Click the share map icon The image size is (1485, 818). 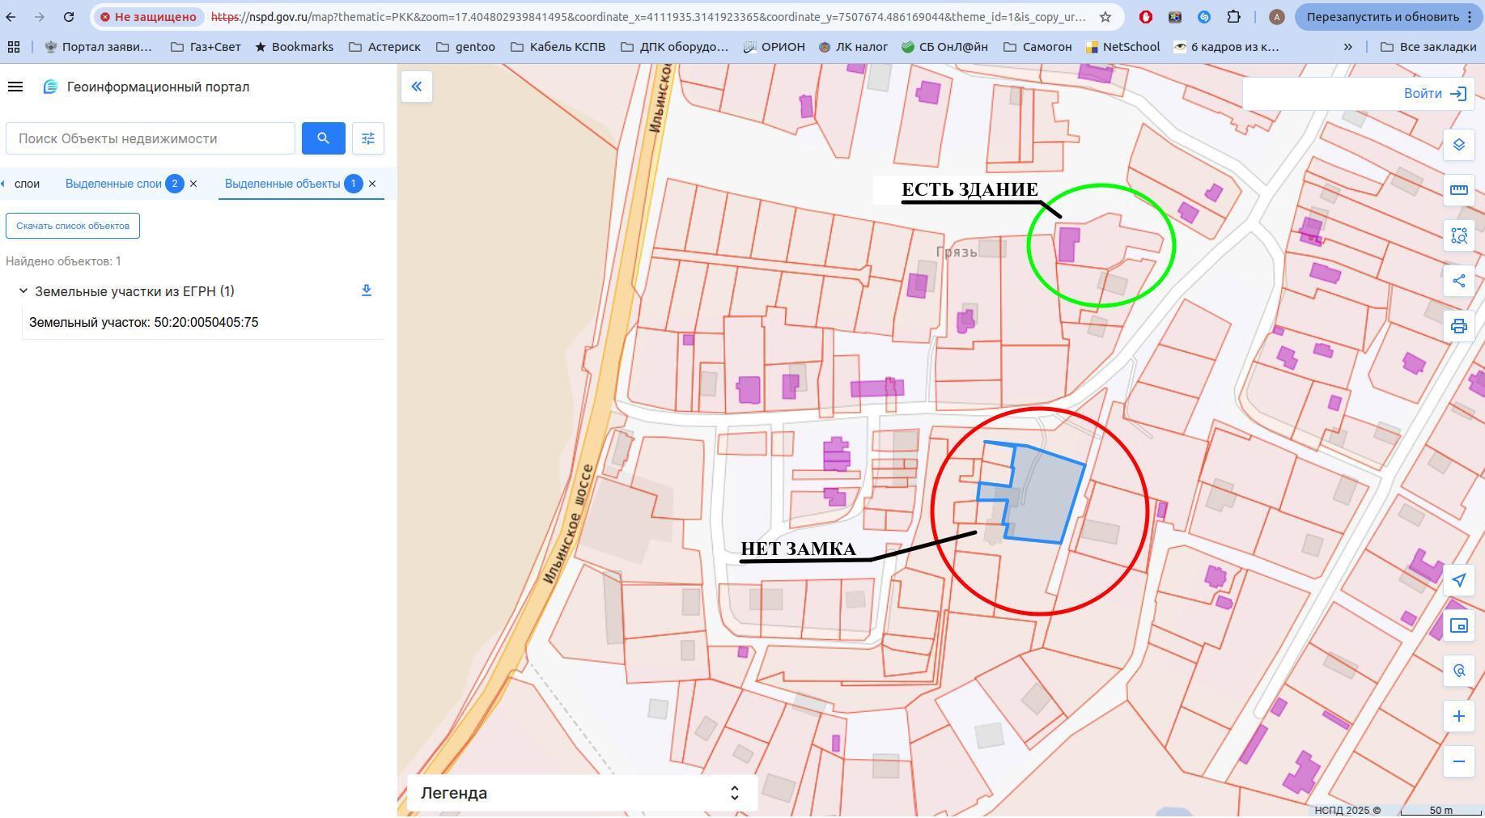pos(1458,281)
